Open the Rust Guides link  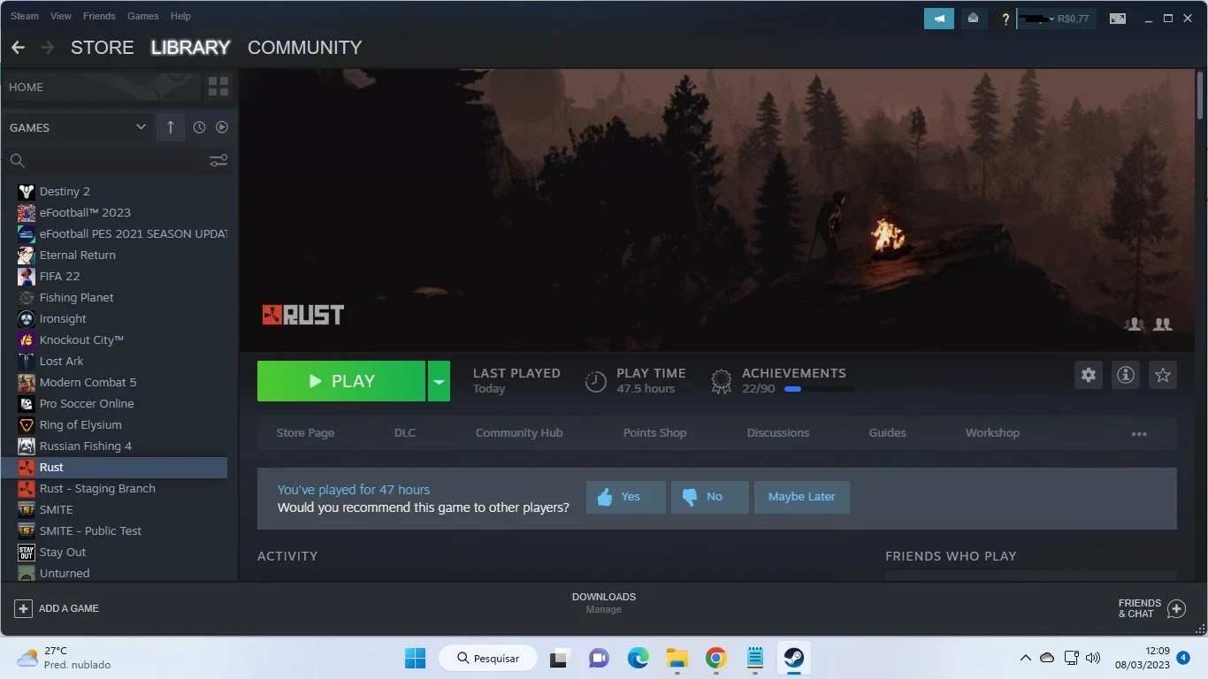click(x=888, y=433)
